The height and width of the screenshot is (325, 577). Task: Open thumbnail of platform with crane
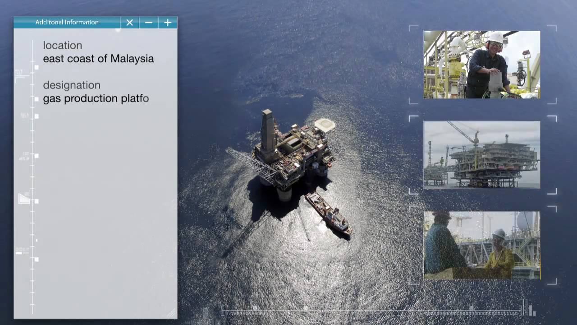pos(481,155)
